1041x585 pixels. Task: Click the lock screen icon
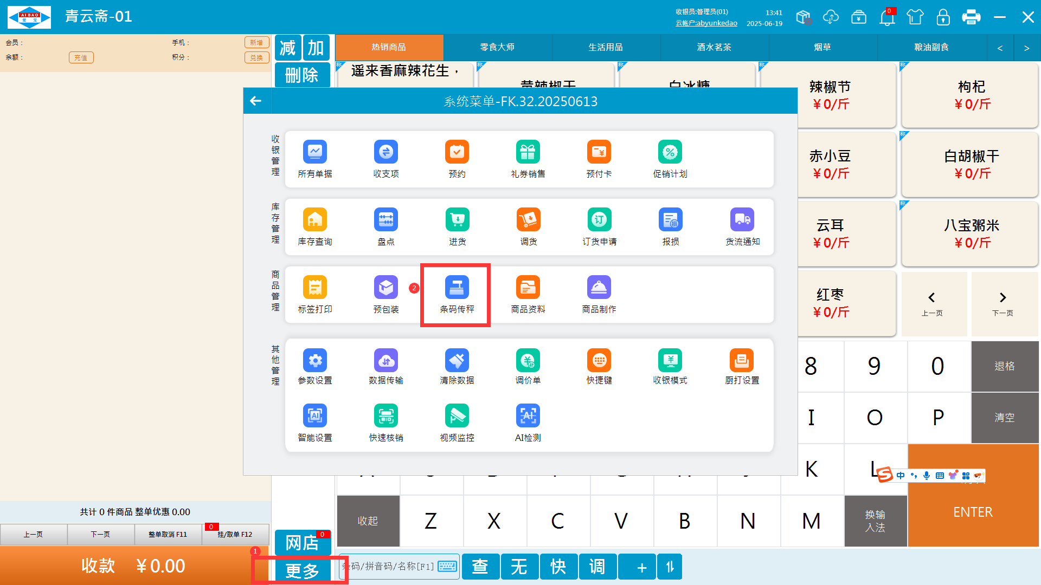point(943,17)
